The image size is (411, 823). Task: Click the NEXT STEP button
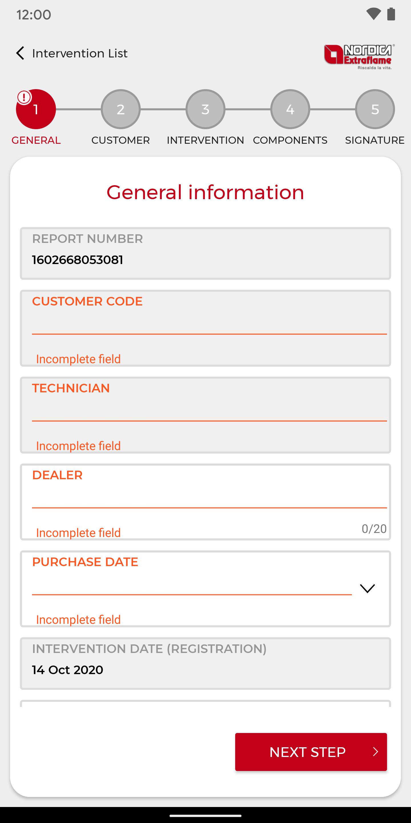[311, 752]
